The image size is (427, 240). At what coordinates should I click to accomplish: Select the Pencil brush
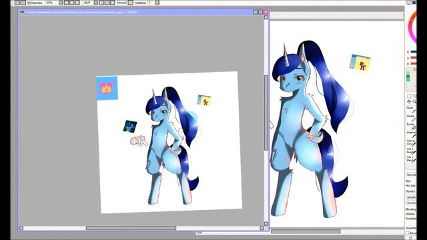pos(411,109)
